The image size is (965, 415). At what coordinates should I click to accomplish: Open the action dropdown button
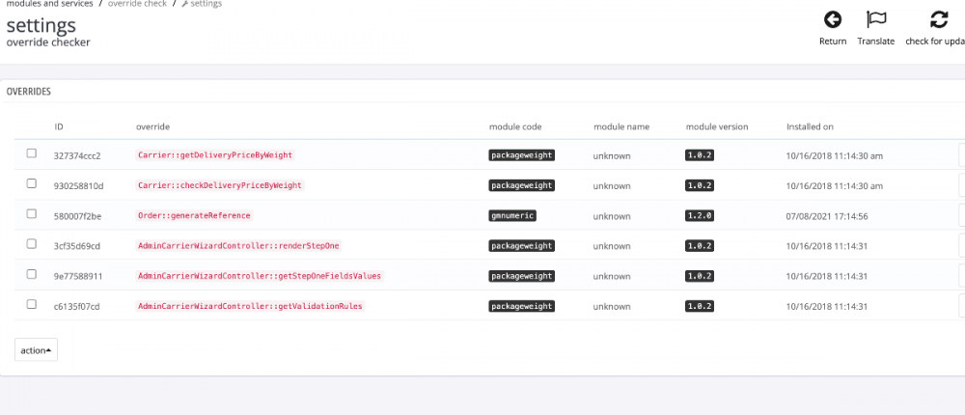coord(36,349)
